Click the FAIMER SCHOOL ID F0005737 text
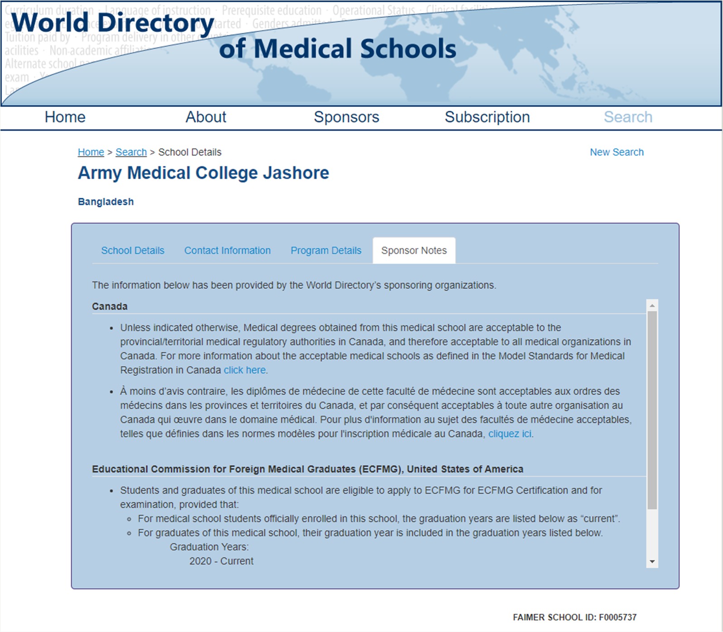Image resolution: width=723 pixels, height=632 pixels. click(x=575, y=617)
